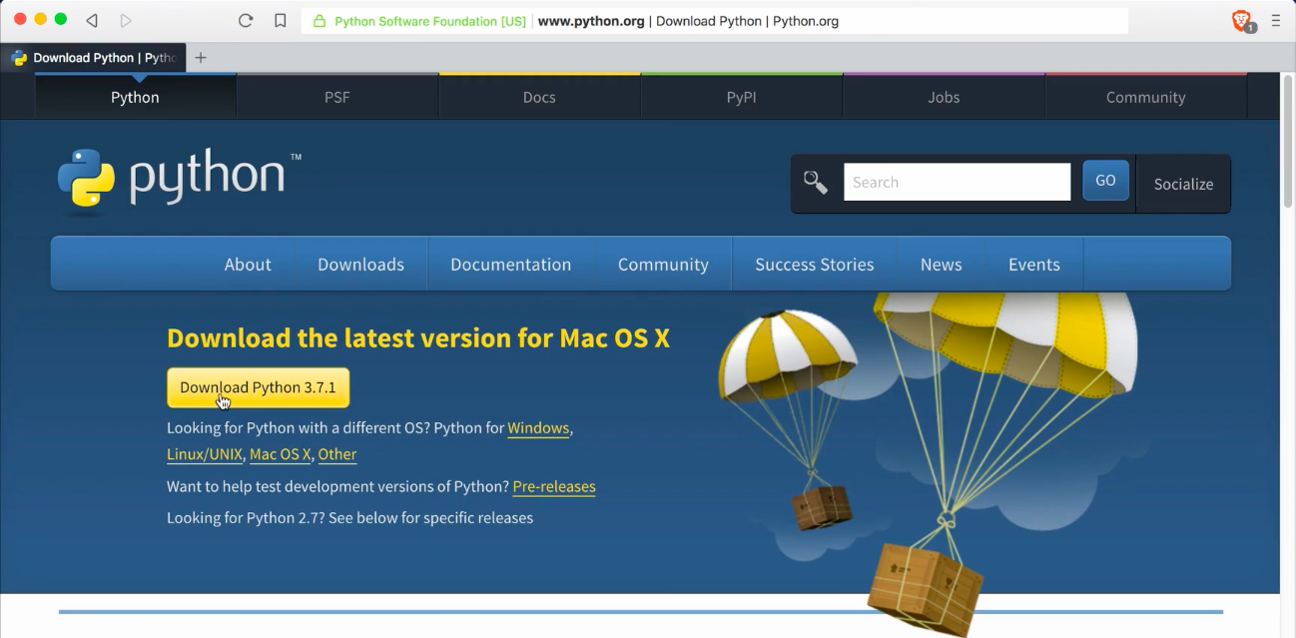Open the Downloads navigation menu

pos(360,265)
